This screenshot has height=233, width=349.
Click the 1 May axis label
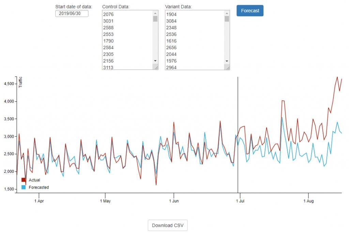tap(105, 201)
